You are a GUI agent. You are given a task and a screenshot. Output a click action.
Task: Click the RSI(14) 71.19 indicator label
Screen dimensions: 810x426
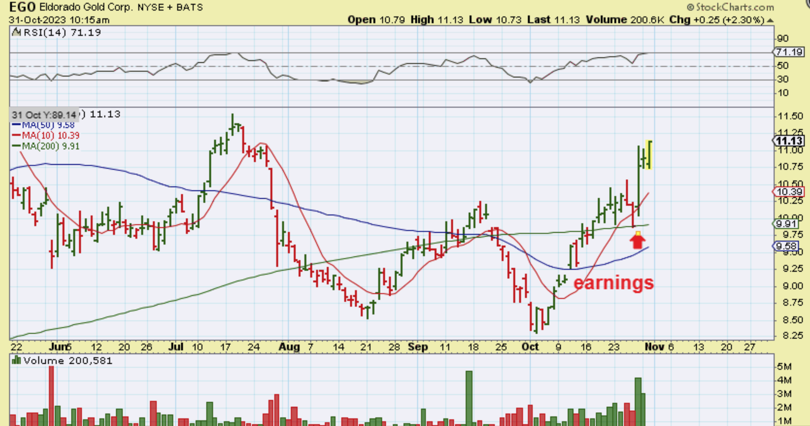62,32
